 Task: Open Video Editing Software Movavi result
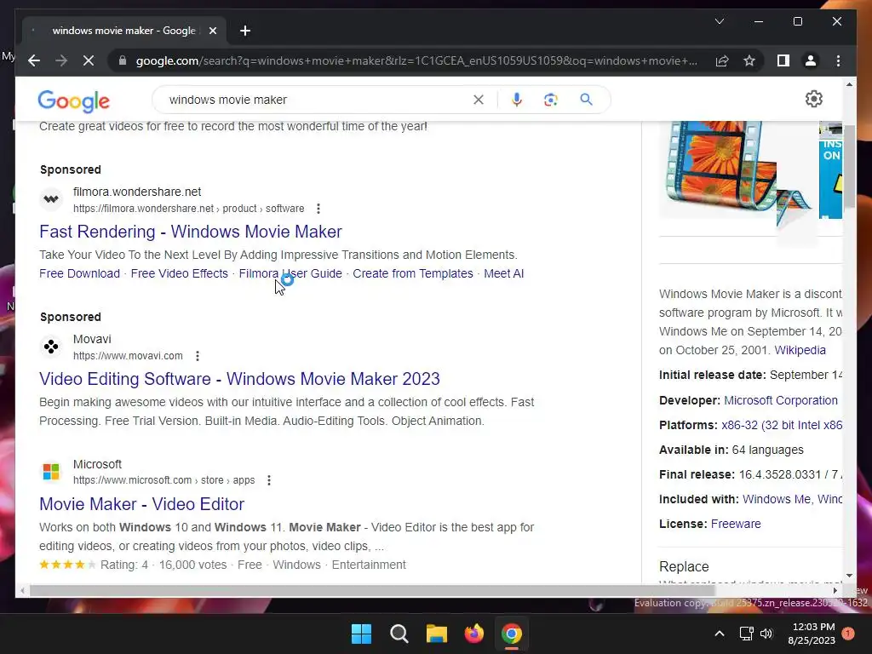[239, 379]
